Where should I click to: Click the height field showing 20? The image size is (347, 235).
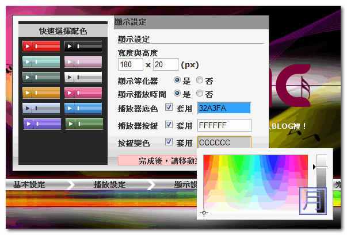click(x=166, y=64)
